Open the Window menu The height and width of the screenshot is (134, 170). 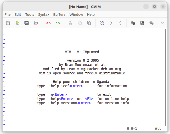tap(76, 15)
